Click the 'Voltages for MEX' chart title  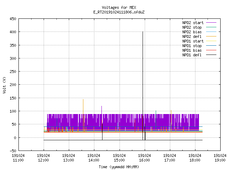pos(119,7)
